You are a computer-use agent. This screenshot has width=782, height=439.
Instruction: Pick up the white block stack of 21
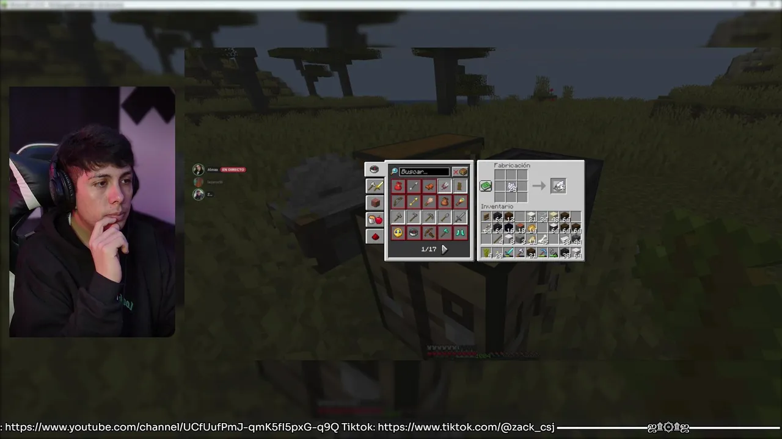(531, 216)
